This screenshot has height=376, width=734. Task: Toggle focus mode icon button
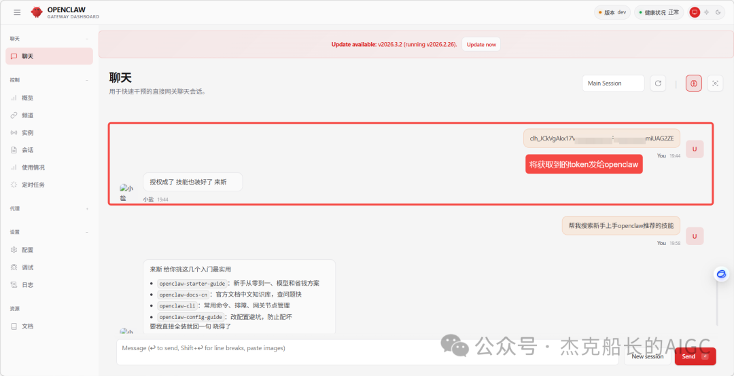point(715,83)
